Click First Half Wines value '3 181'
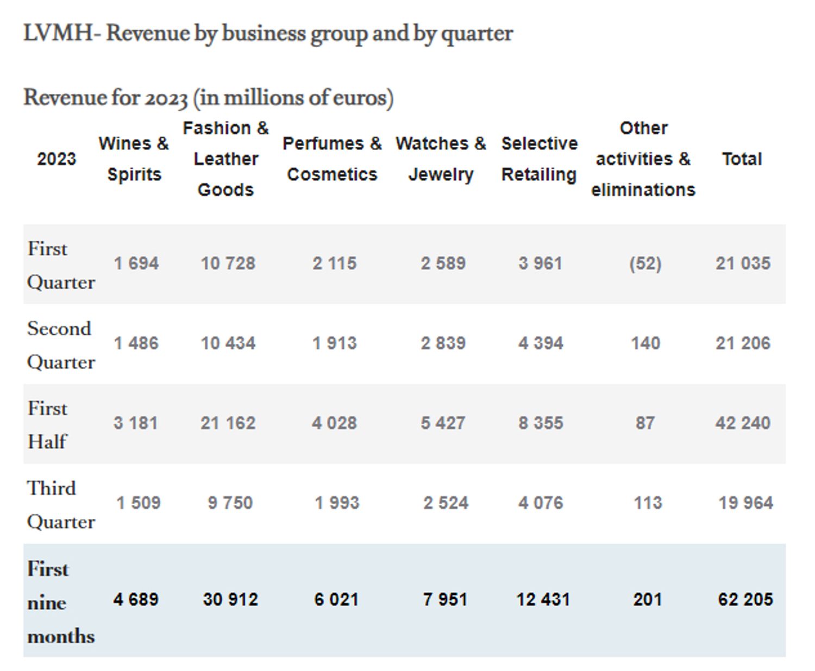 pyautogui.click(x=136, y=423)
